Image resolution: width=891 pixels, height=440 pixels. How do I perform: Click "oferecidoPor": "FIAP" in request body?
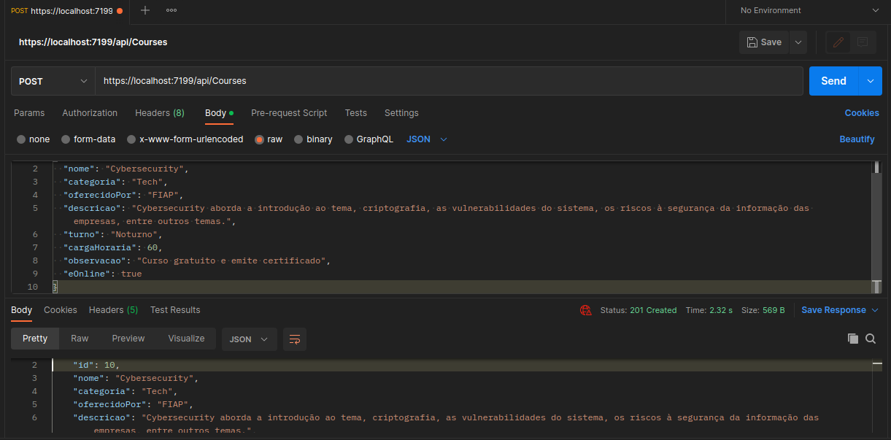123,195
